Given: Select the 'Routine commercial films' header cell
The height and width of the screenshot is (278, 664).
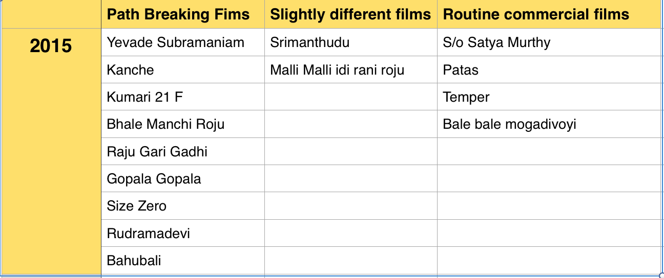Looking at the screenshot, I should point(536,14).
